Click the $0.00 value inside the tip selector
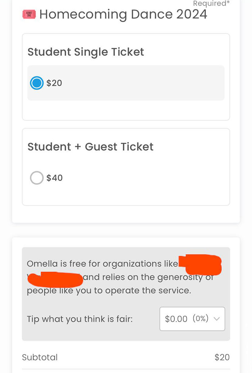The width and height of the screenshot is (252, 373). [176, 319]
